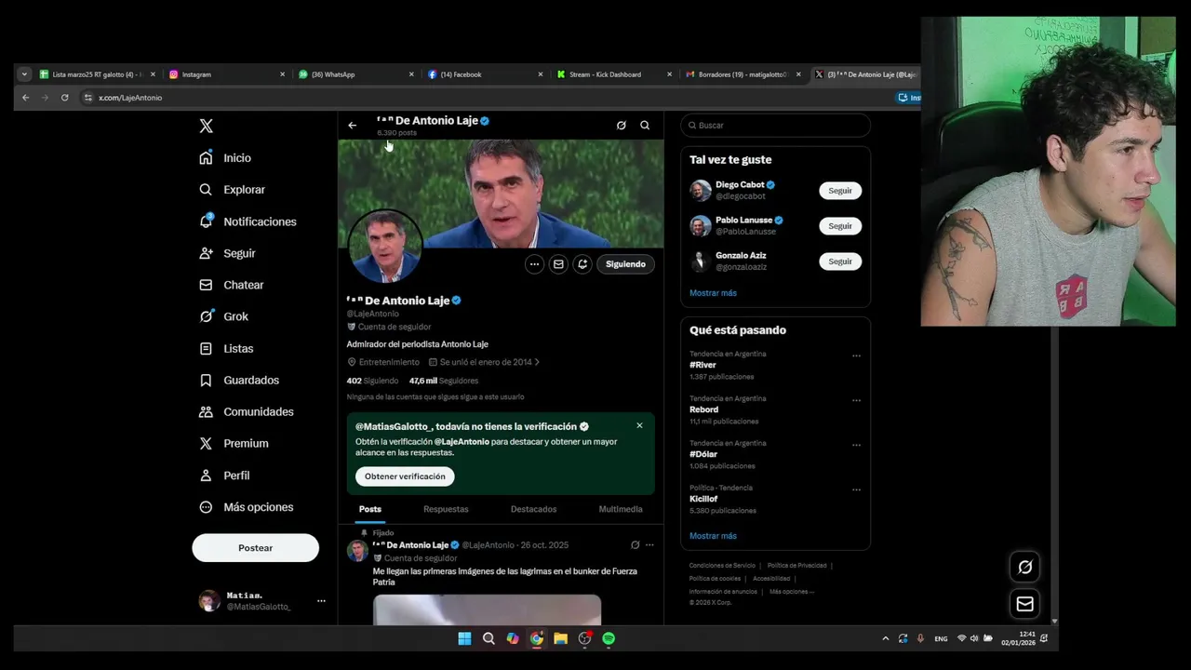1191x670 pixels.
Task: Switch to the Respuestas tab
Action: click(x=446, y=509)
